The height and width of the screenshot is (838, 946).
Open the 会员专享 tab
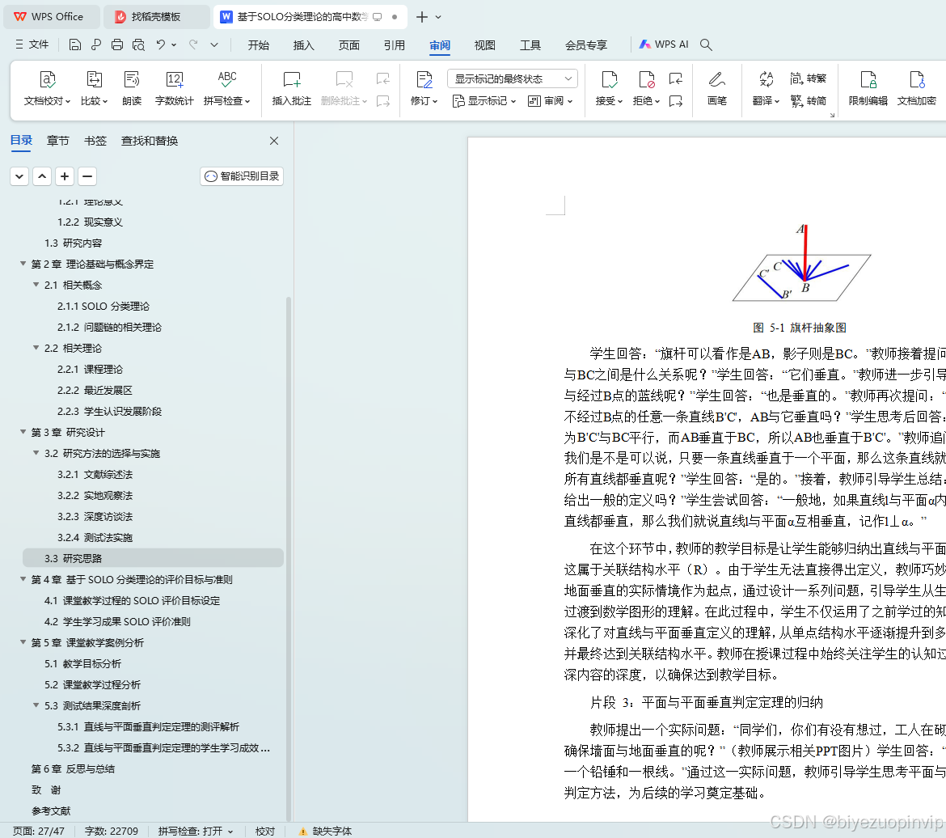point(586,45)
